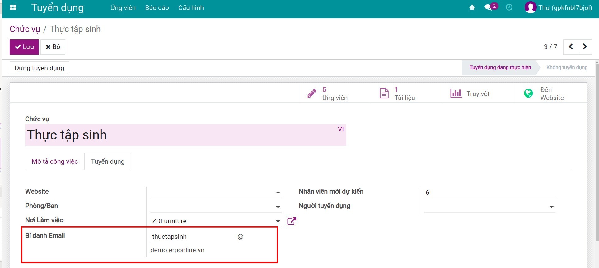Screen dimensions: 599x268
Task: Click the debug bug icon
Action: [x=472, y=7]
